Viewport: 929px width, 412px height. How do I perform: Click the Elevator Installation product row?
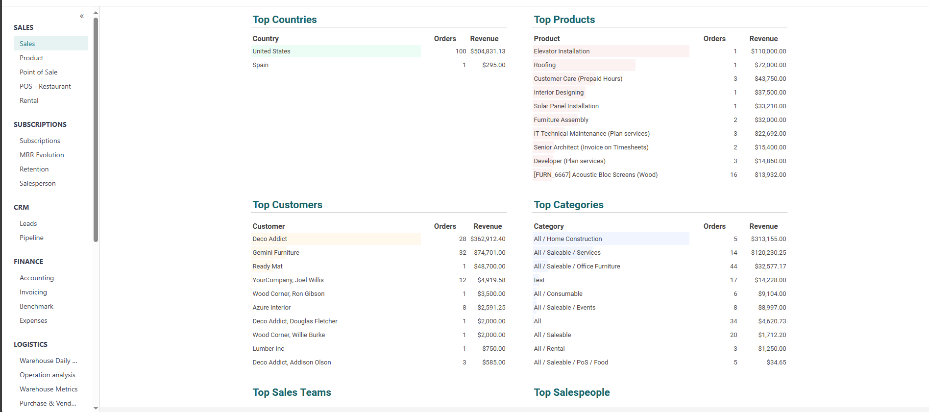click(562, 51)
